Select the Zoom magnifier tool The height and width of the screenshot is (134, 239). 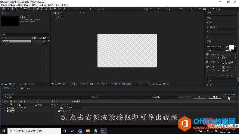(x=16, y=9)
